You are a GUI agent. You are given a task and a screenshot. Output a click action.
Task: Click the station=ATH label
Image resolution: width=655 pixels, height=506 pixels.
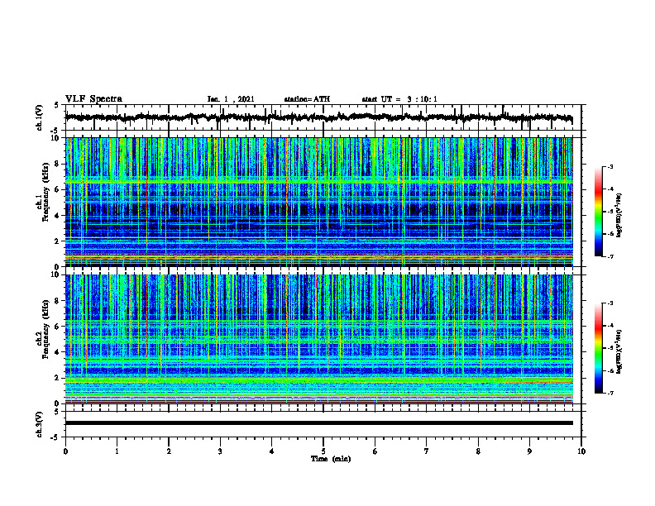pyautogui.click(x=307, y=99)
